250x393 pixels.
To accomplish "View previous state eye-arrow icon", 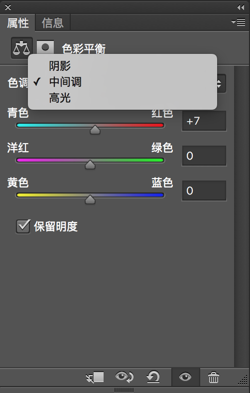I will tap(125, 377).
